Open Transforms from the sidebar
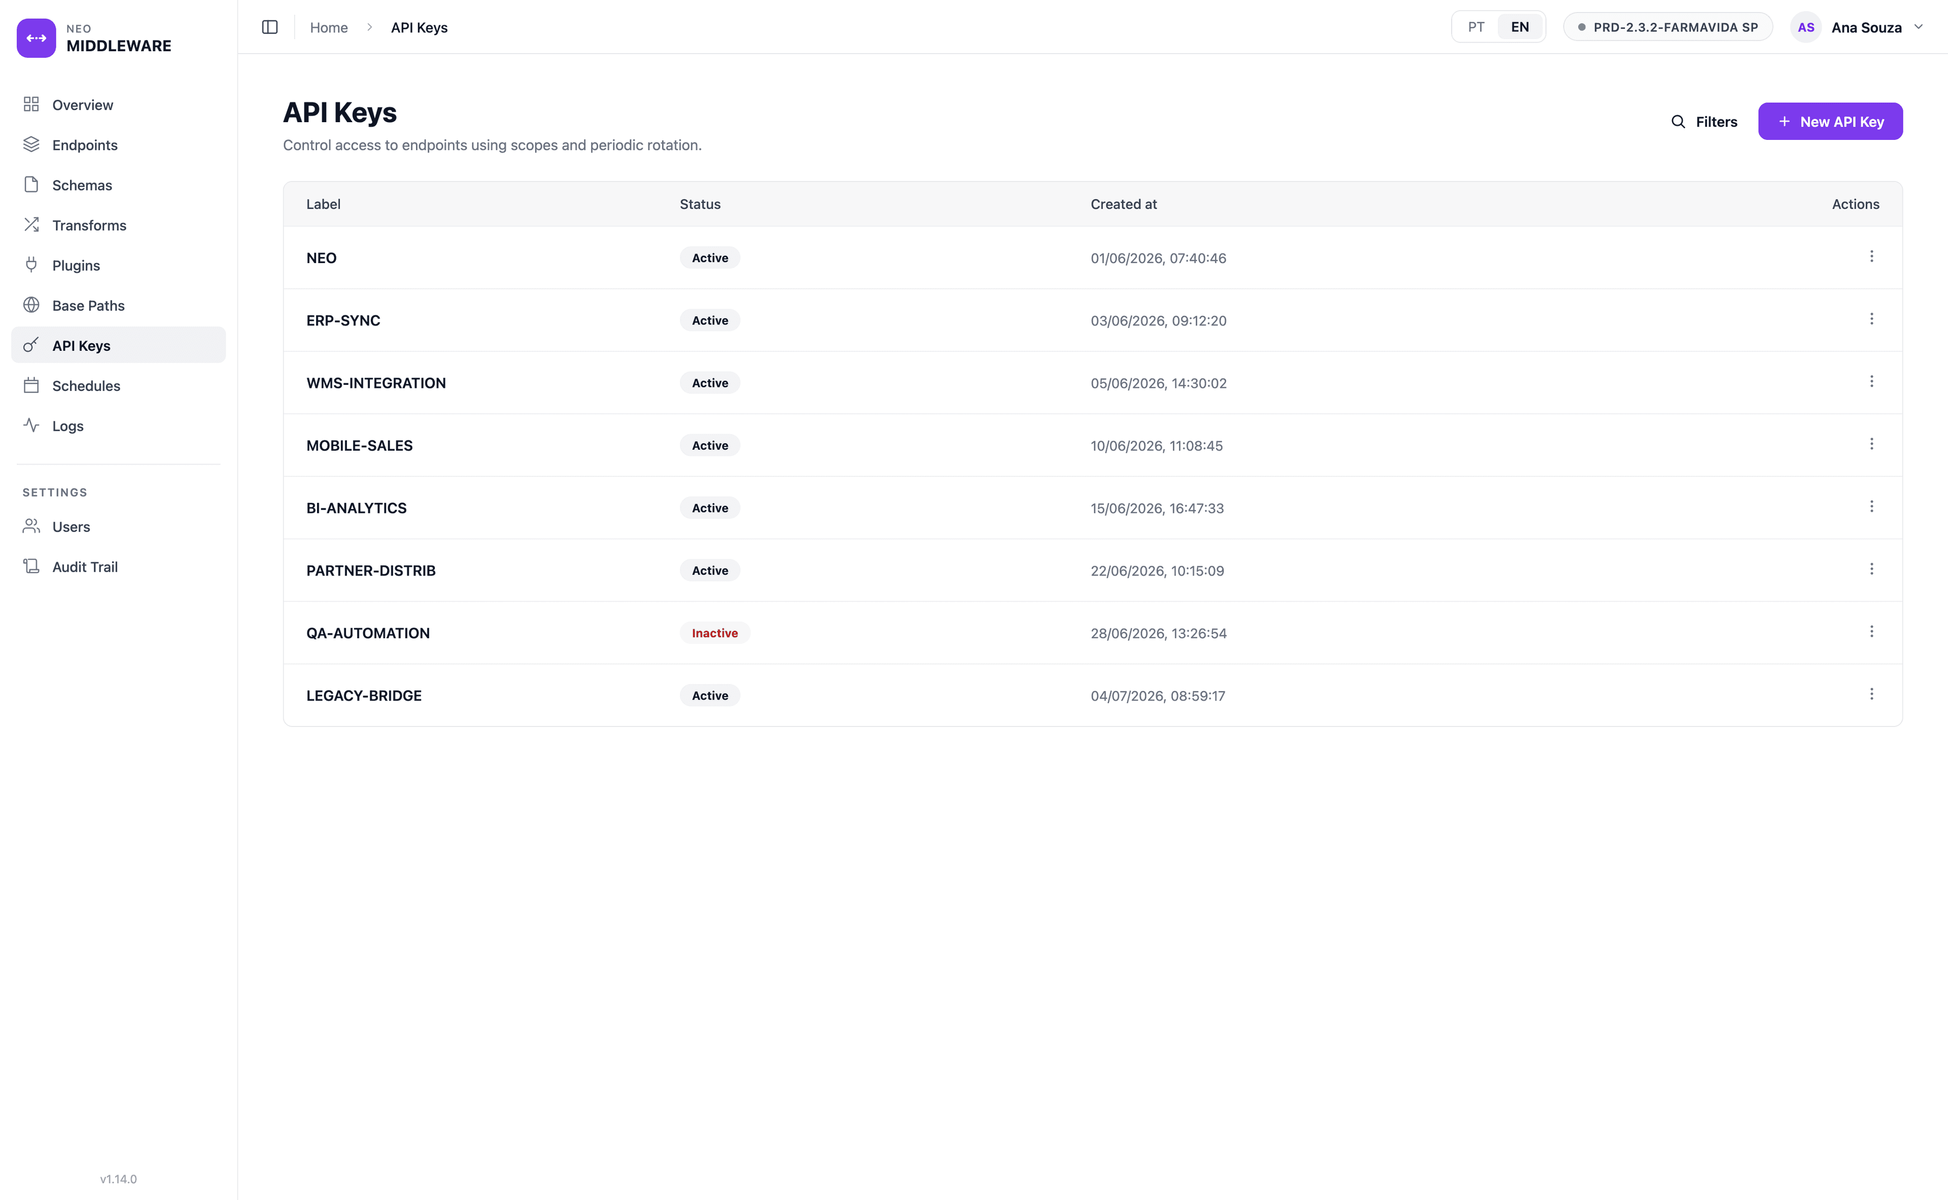 click(x=118, y=225)
